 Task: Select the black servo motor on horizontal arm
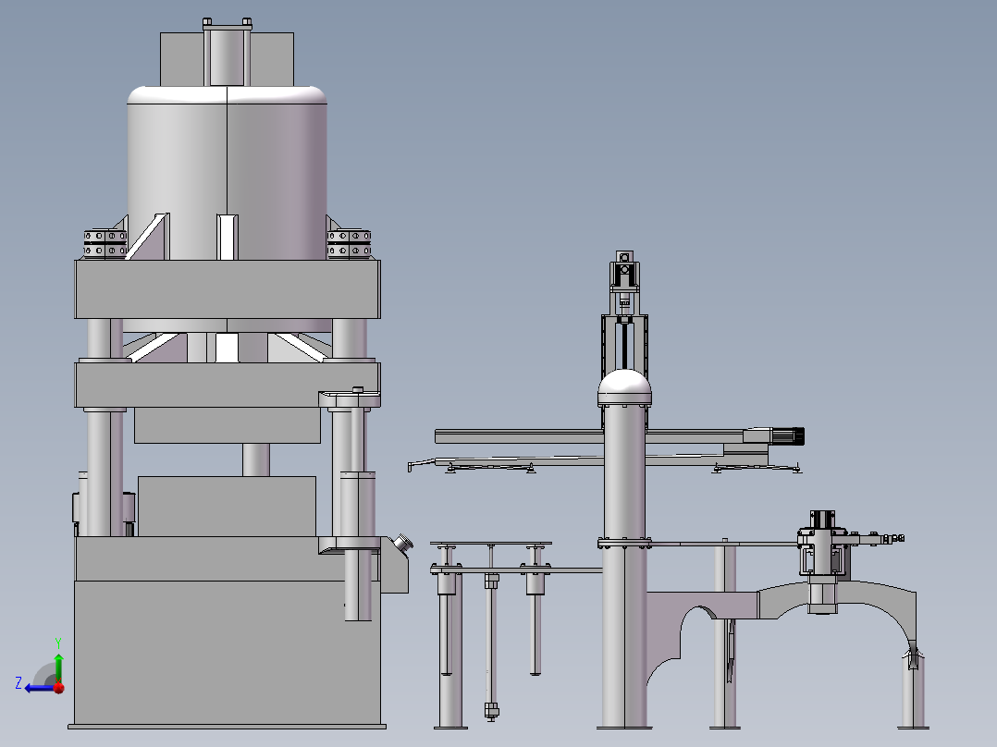[788, 436]
